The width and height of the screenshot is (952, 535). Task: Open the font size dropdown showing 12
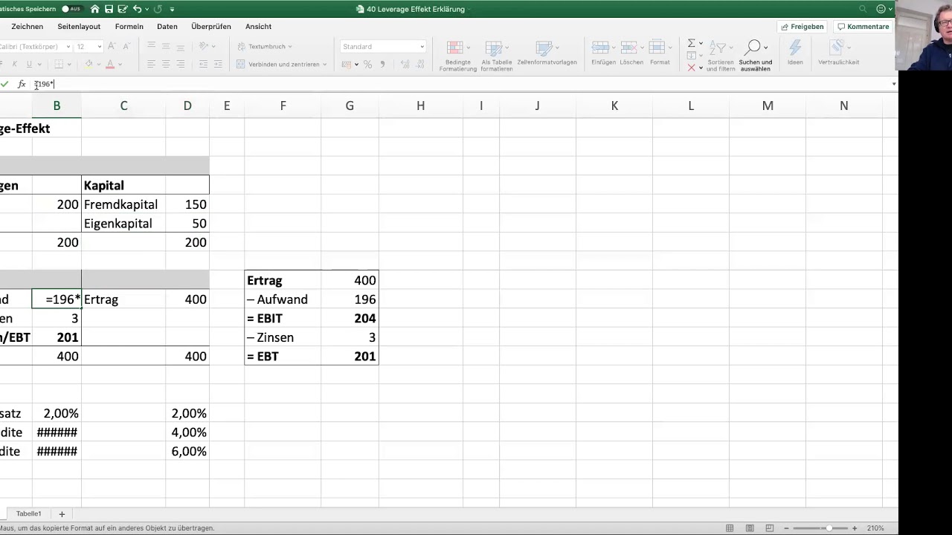coord(100,47)
